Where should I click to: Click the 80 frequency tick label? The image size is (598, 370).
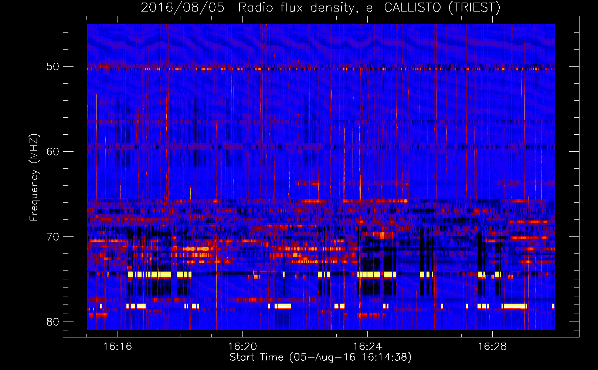click(53, 322)
